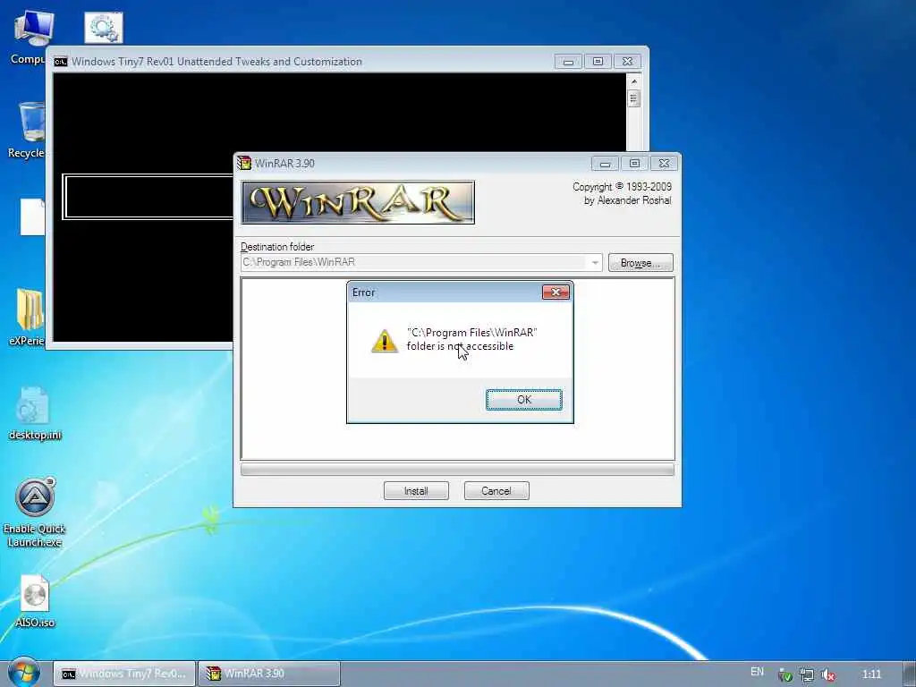The height and width of the screenshot is (687, 916).
Task: Close the Tiny7 Tweaks console window
Action: tap(627, 62)
